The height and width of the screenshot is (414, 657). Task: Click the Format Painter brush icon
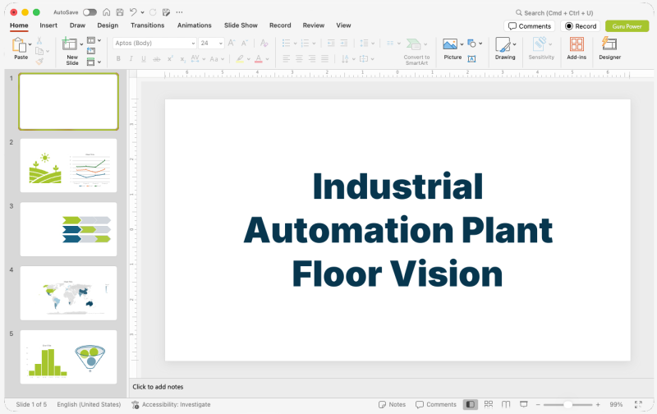39,62
